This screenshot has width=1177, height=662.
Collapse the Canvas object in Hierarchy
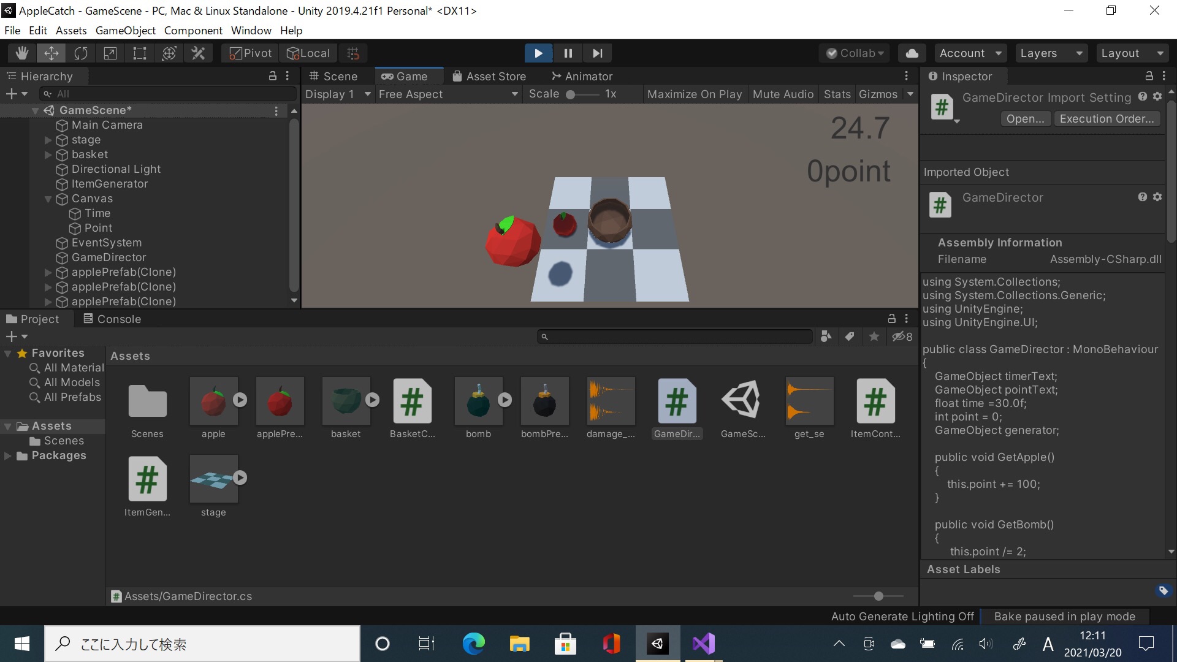(x=48, y=199)
